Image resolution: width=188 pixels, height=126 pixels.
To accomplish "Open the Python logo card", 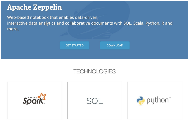I will 155,100.
